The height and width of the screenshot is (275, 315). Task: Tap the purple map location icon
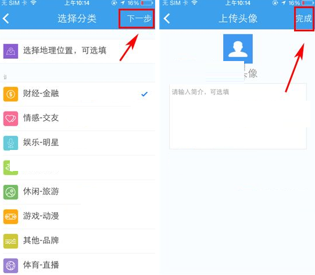pos(10,51)
